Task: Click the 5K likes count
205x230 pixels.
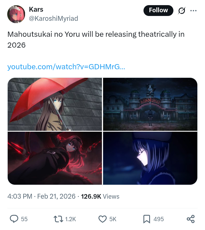Action: 113,219
